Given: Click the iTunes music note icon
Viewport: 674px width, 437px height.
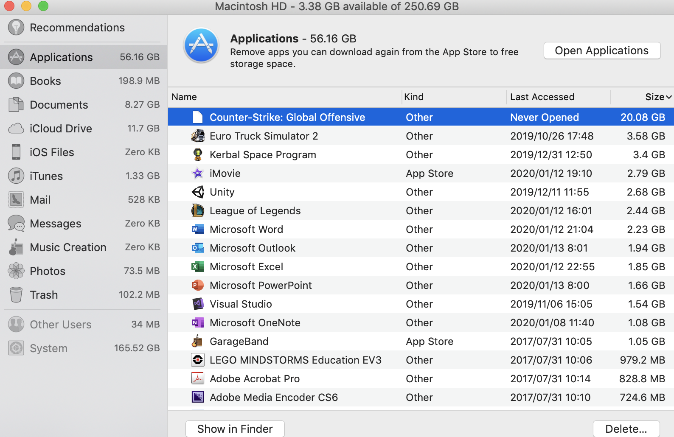Looking at the screenshot, I should coord(16,176).
